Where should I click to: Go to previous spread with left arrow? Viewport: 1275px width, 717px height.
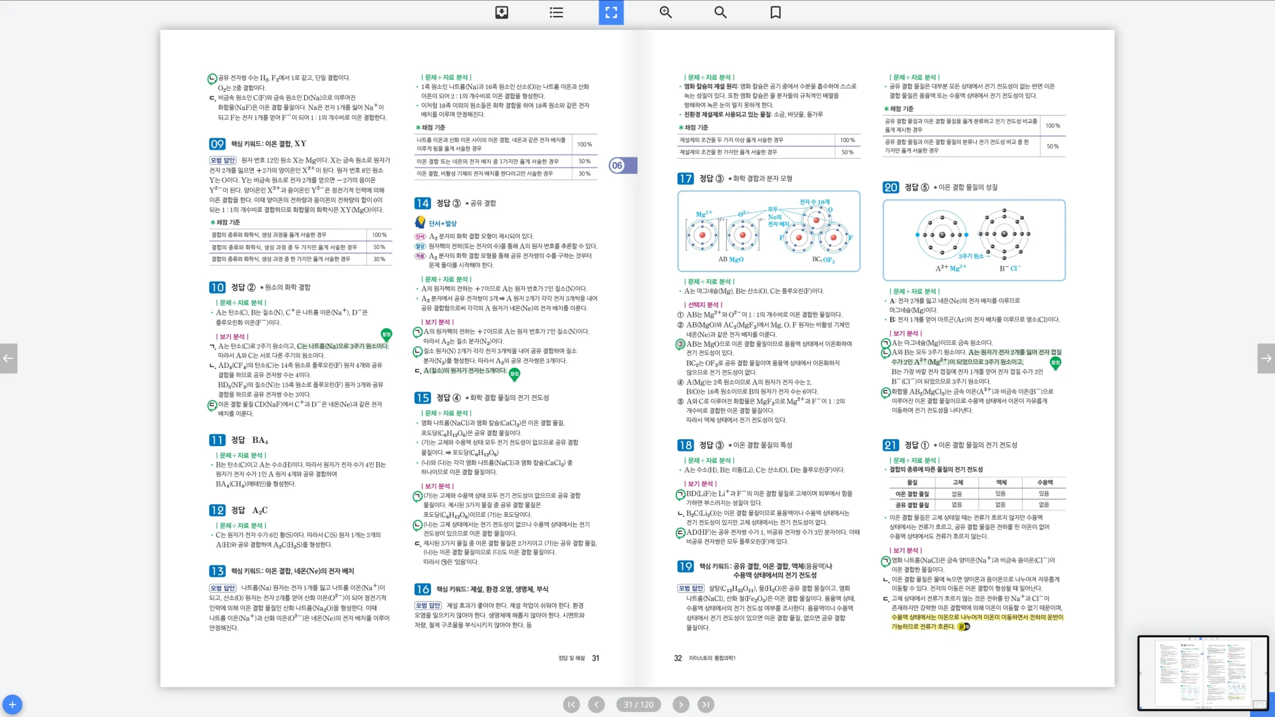pyautogui.click(x=8, y=358)
